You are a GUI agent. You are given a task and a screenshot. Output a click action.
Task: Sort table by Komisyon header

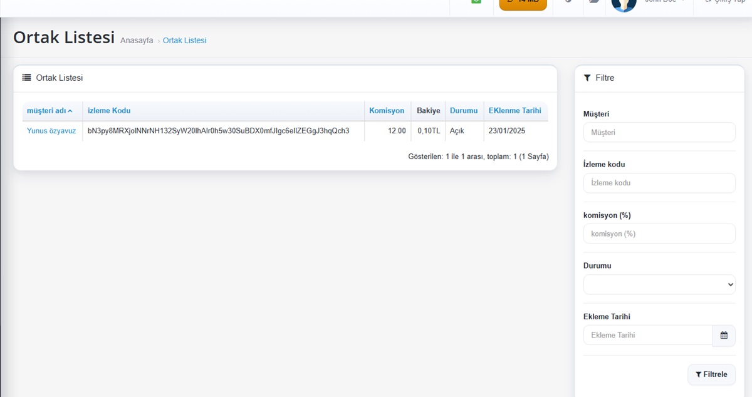pos(387,111)
